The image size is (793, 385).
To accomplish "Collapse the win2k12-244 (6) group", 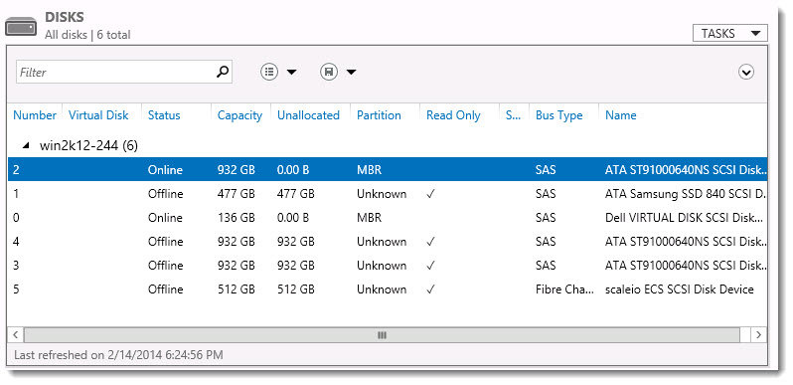I will point(25,146).
